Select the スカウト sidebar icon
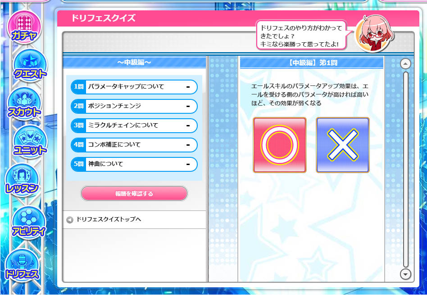427x295 pixels. click(24, 103)
